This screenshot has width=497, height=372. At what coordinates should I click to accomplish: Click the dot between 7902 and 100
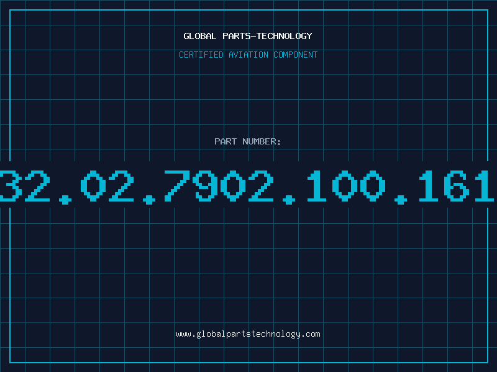(289, 200)
